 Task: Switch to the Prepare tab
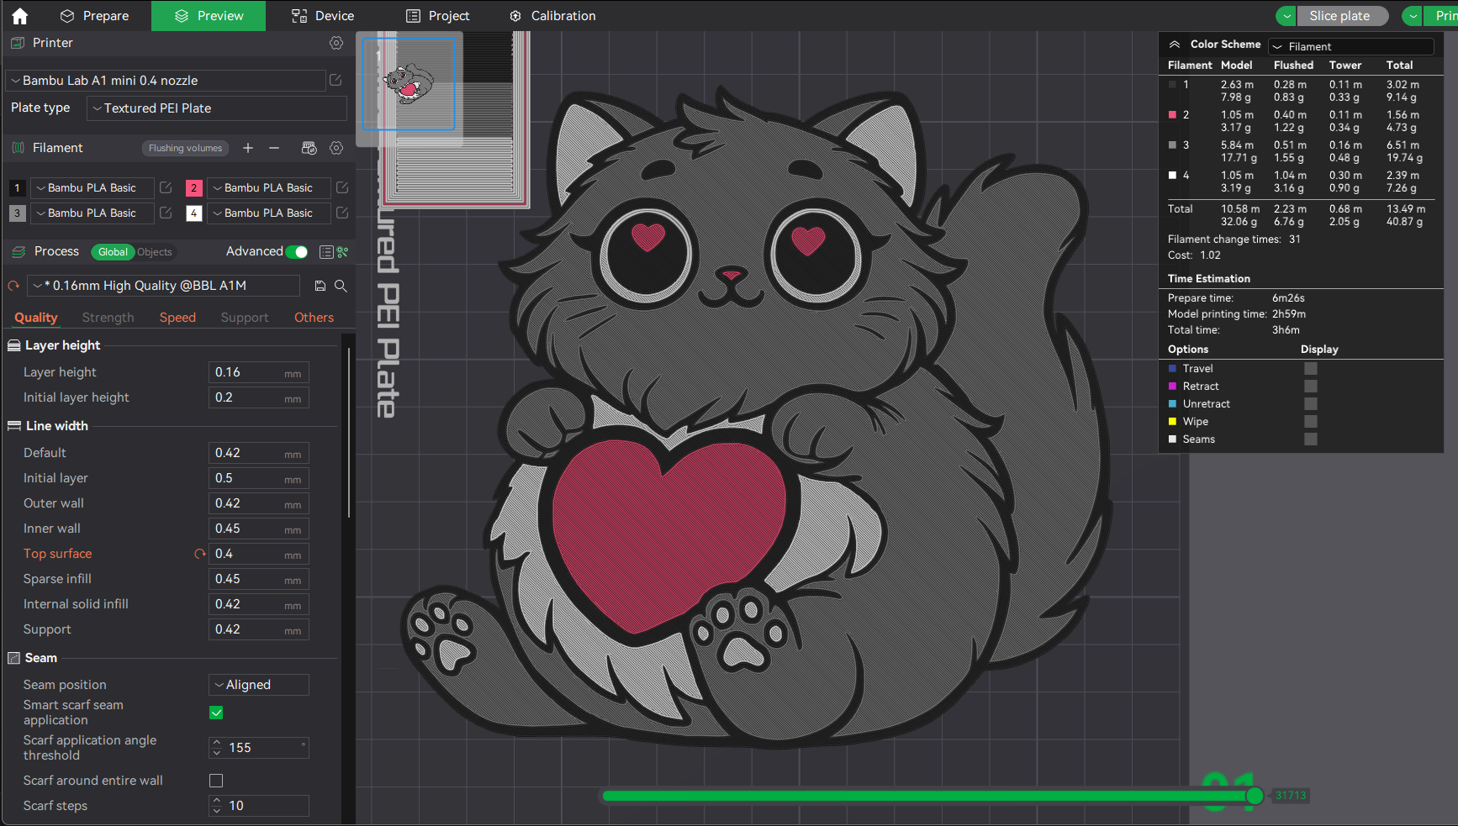(95, 16)
